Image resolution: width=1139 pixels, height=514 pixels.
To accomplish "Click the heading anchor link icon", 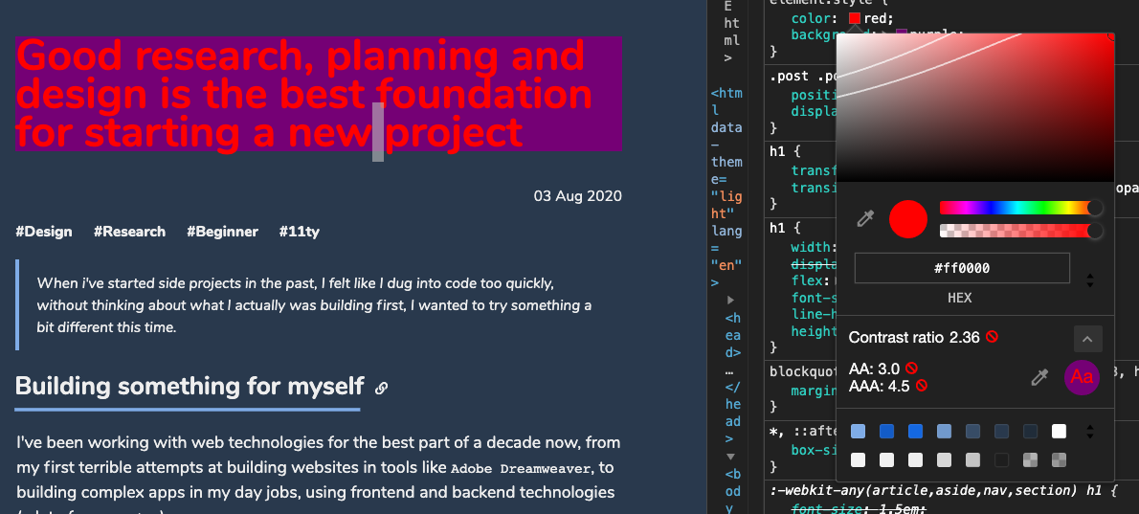I will 381,389.
